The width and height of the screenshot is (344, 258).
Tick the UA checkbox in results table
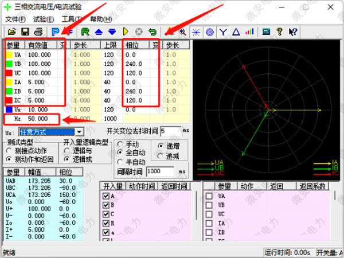(x=209, y=196)
